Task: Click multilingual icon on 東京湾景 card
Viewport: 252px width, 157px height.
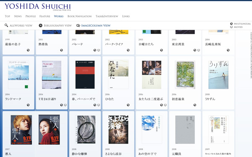Action: pos(195,50)
